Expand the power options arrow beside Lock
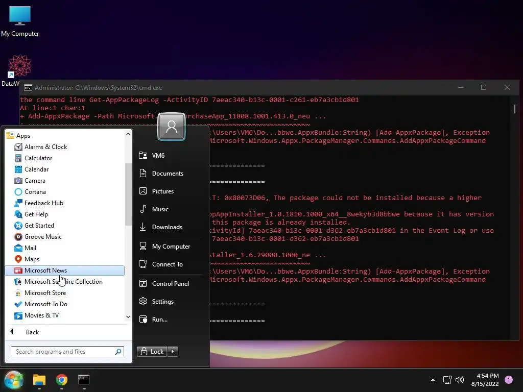523x392 pixels. 173,352
